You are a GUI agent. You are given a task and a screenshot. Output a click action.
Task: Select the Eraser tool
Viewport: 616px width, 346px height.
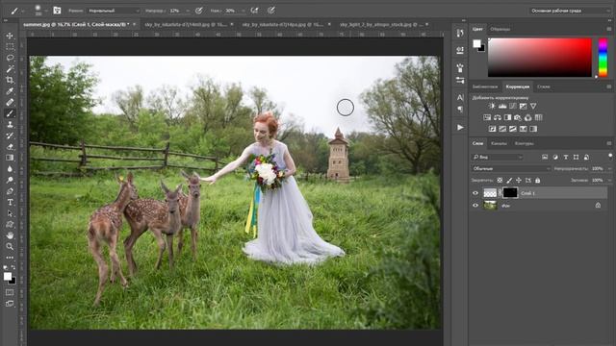point(10,147)
